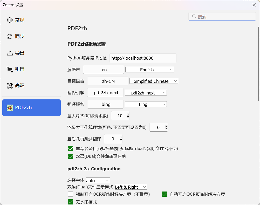Open the pdf2zh_next translation engine dropdown
Viewport: 260px width, 205px height.
tap(146, 93)
